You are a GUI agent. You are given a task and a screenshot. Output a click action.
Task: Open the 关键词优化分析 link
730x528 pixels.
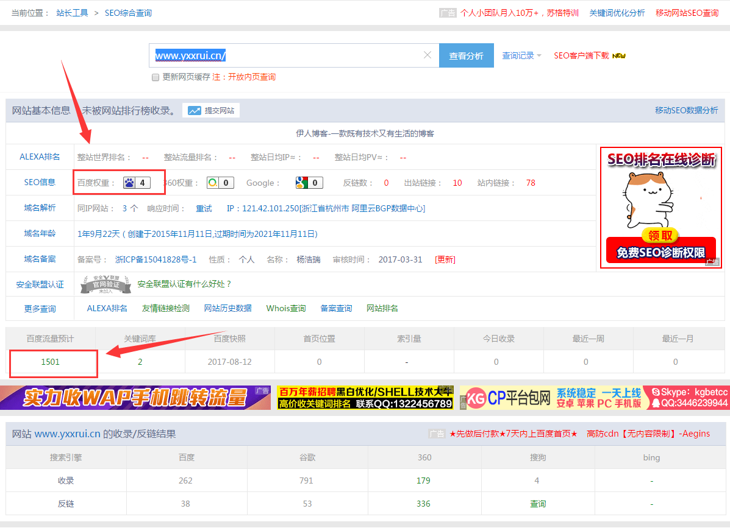pyautogui.click(x=617, y=13)
